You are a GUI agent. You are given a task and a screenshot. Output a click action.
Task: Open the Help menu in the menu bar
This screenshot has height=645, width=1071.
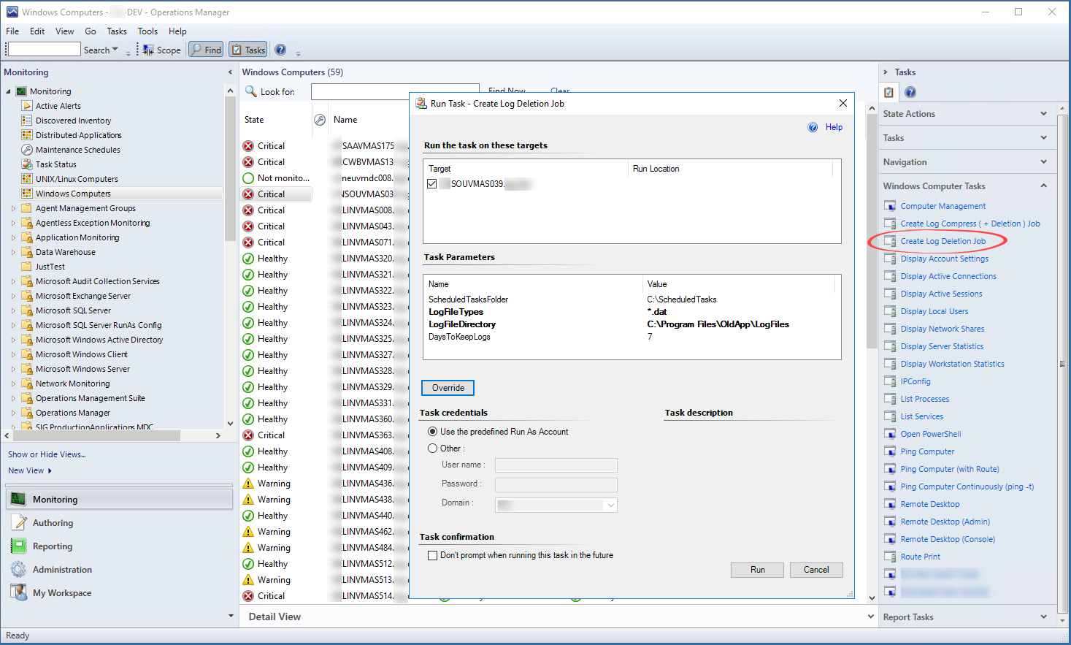point(177,31)
